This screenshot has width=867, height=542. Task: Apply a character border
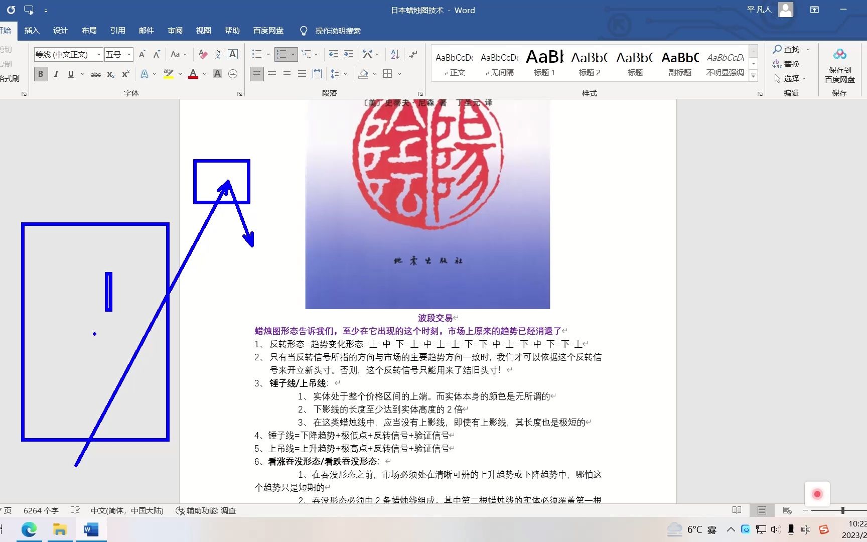click(x=233, y=54)
